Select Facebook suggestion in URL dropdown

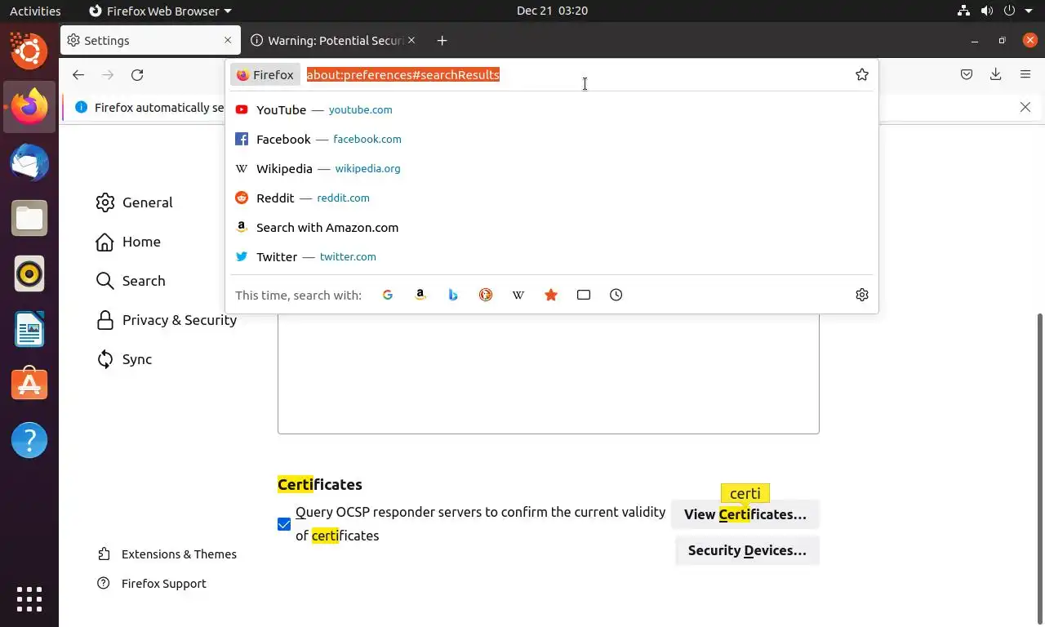pos(552,139)
